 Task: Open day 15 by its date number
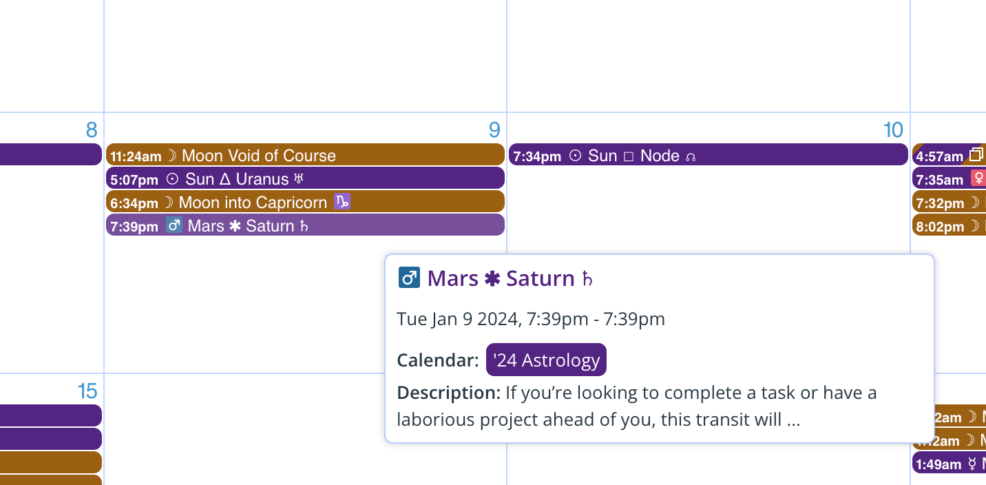87,391
